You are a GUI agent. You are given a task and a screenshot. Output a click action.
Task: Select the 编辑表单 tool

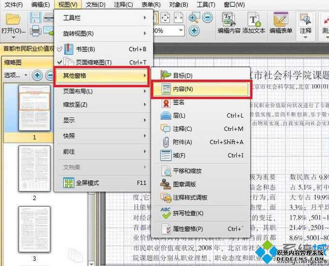point(281,23)
